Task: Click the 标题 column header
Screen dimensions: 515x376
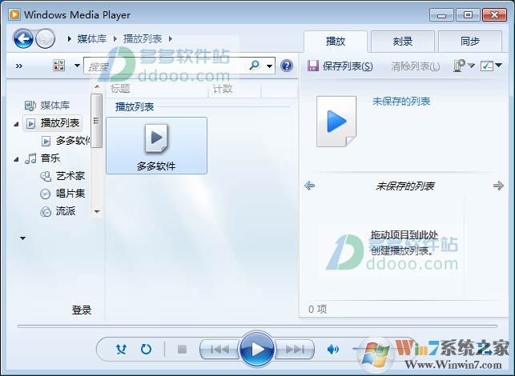Action: (157, 89)
